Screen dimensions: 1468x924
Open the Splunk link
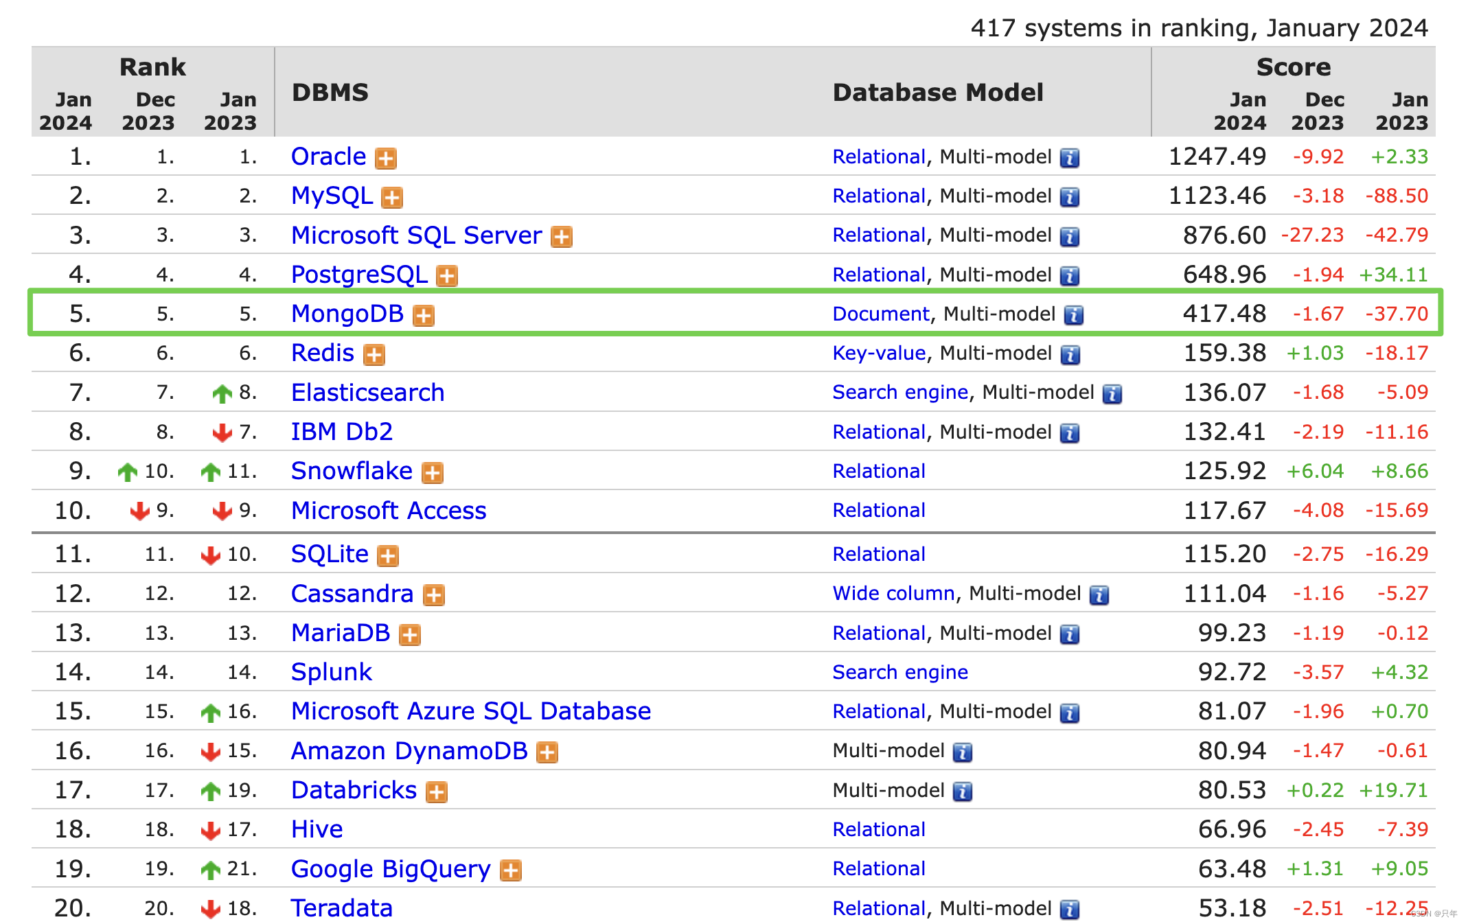[332, 672]
